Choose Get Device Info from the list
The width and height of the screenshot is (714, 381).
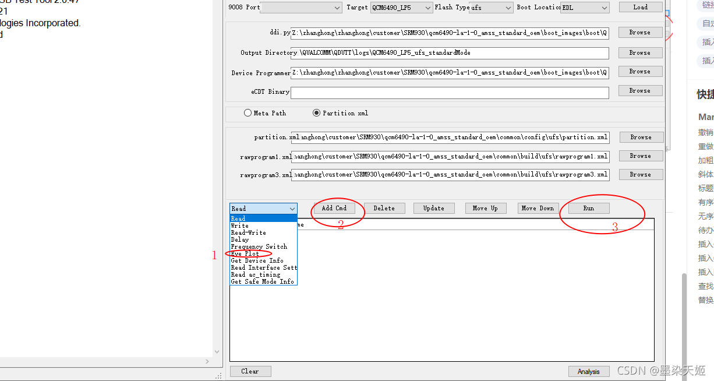pyautogui.click(x=263, y=260)
